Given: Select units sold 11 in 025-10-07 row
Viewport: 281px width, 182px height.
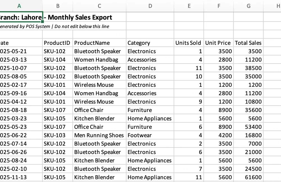Looking at the screenshot, I should click(x=189, y=68).
